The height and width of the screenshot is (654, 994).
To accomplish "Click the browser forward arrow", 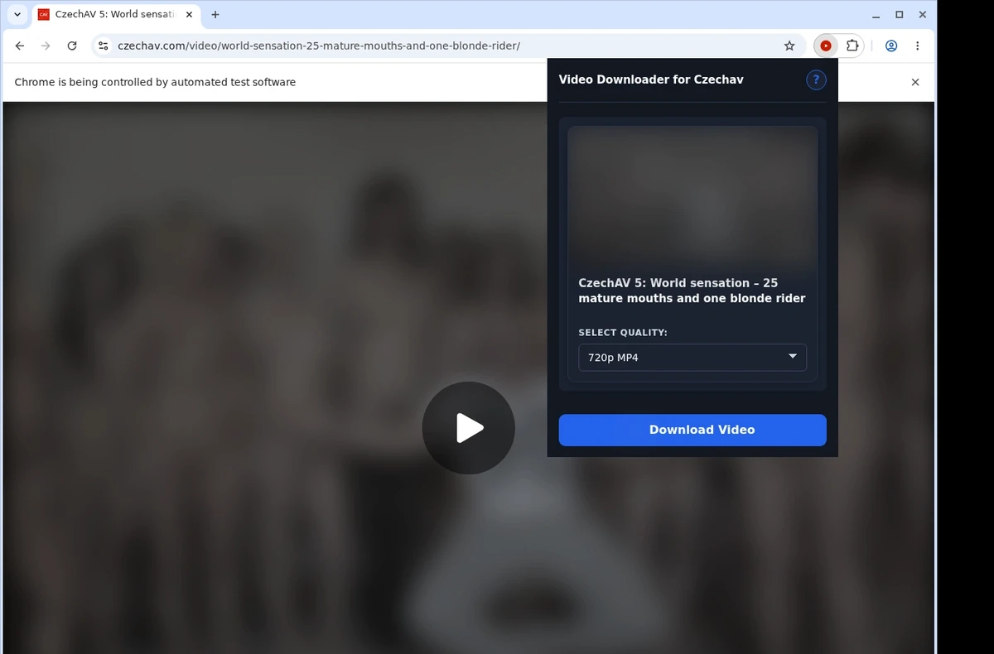I will [46, 46].
